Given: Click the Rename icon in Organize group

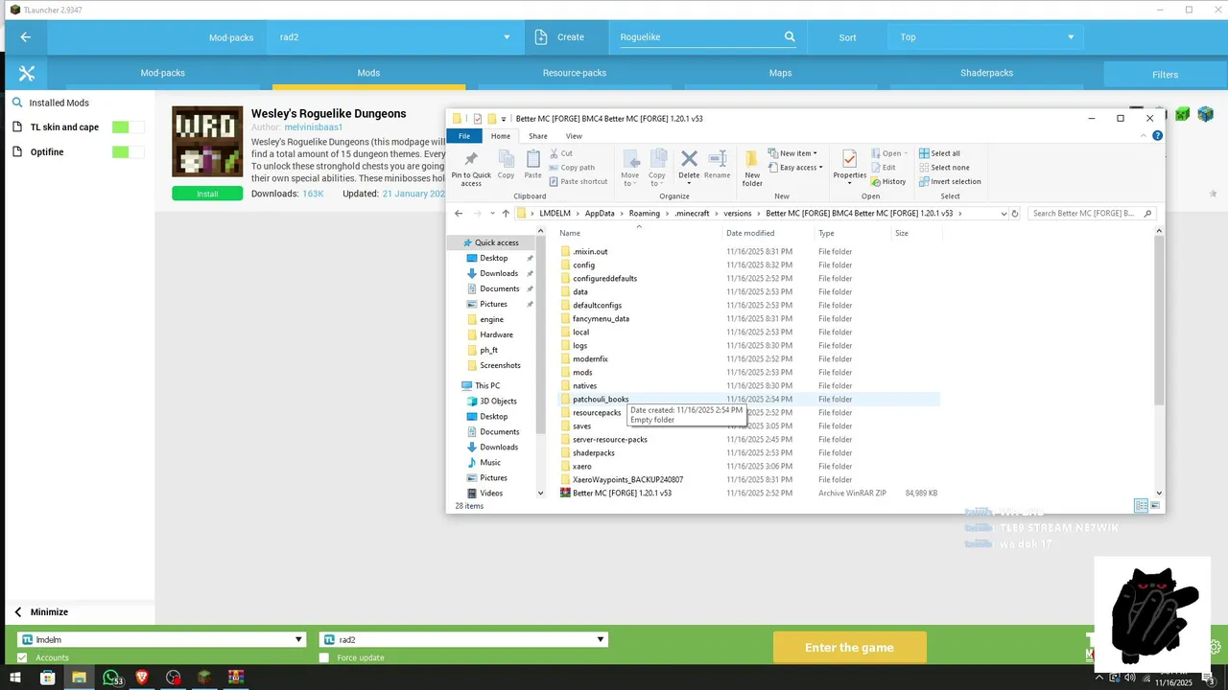Looking at the screenshot, I should click(x=717, y=164).
